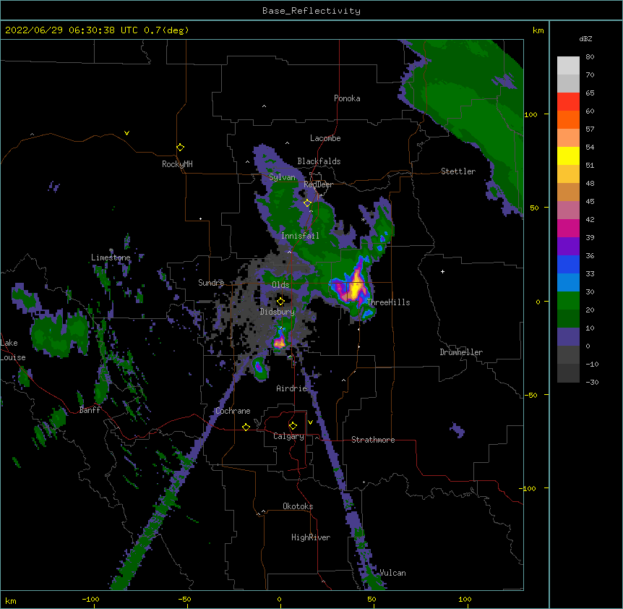The image size is (623, 609).
Task: Click the Sundre town label
Action: tap(211, 283)
